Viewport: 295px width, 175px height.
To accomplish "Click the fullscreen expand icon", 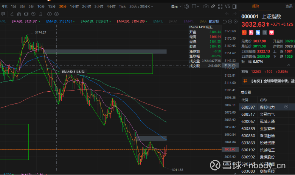I will (x=220, y=6).
